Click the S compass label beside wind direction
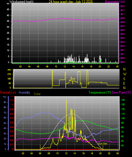 pyautogui.click(x=124, y=79)
